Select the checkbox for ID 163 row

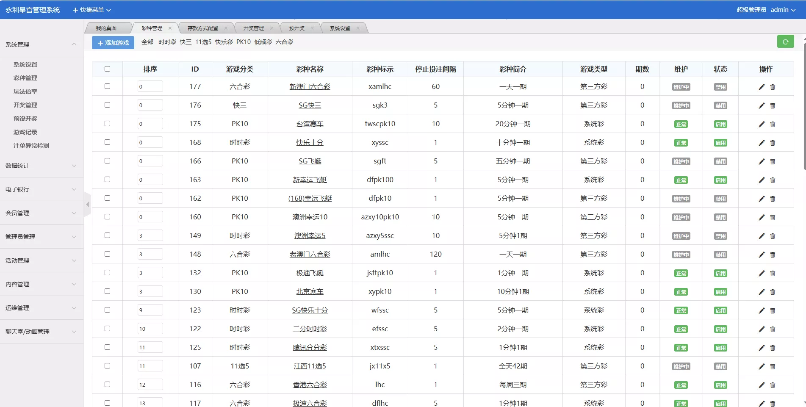point(107,180)
